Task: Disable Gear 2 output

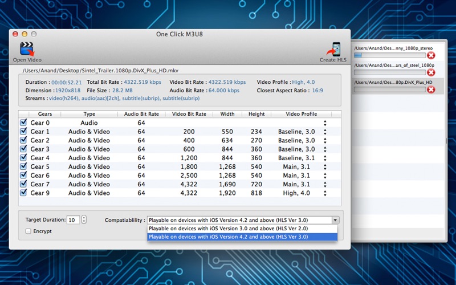Action: tap(23, 140)
